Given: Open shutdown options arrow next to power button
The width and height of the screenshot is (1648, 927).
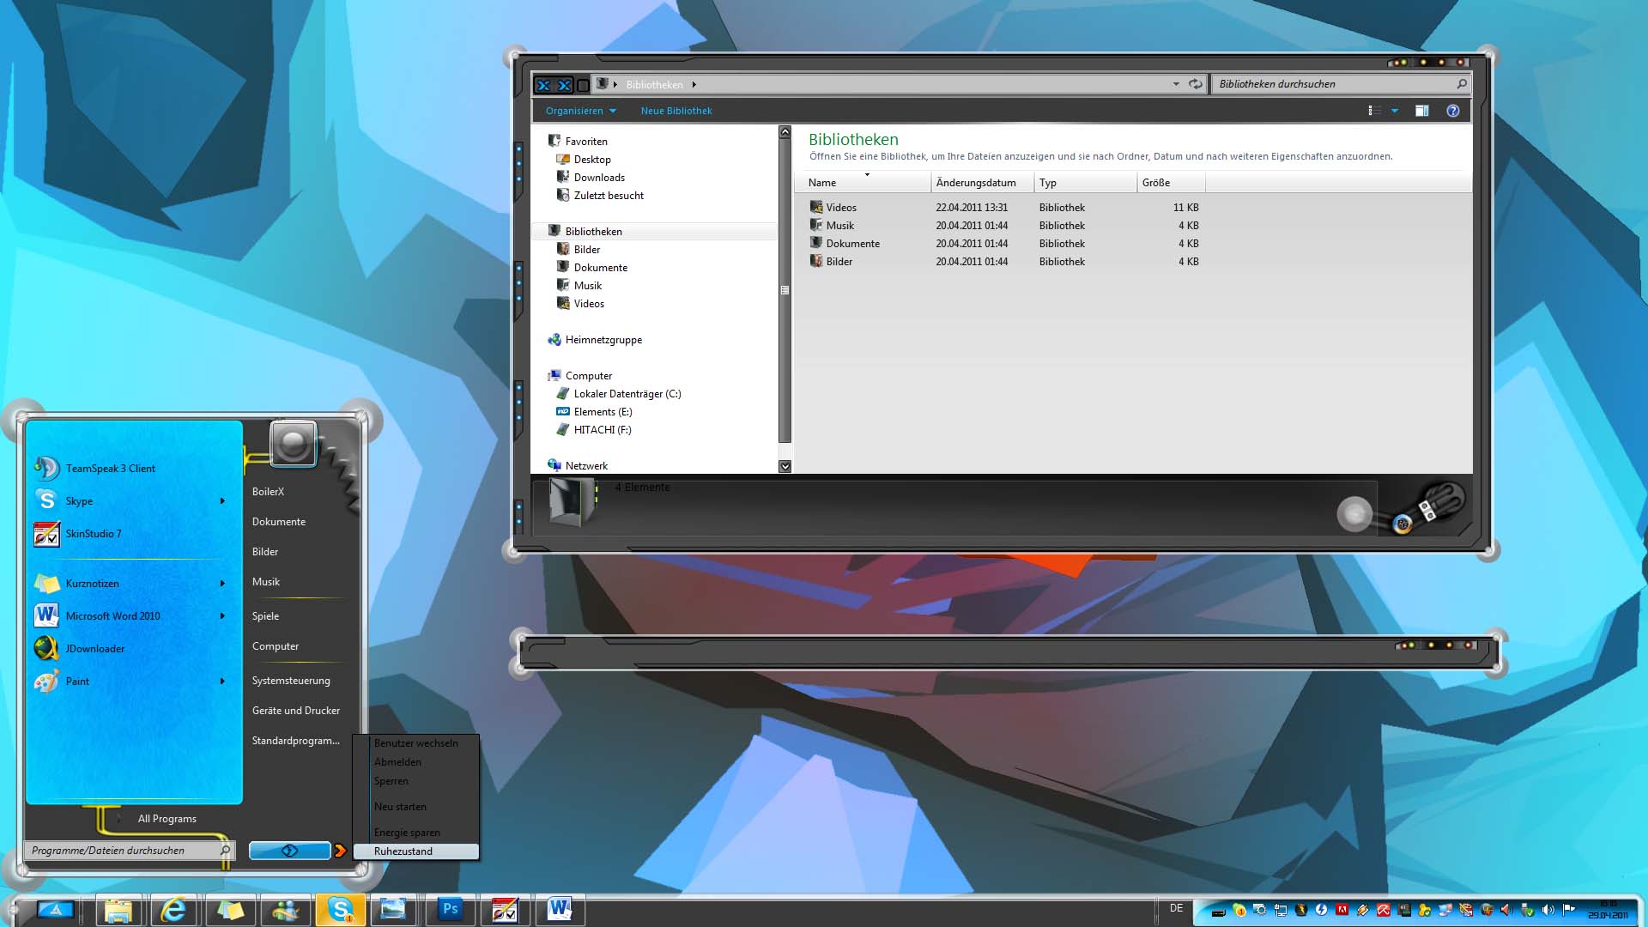Looking at the screenshot, I should coord(341,851).
